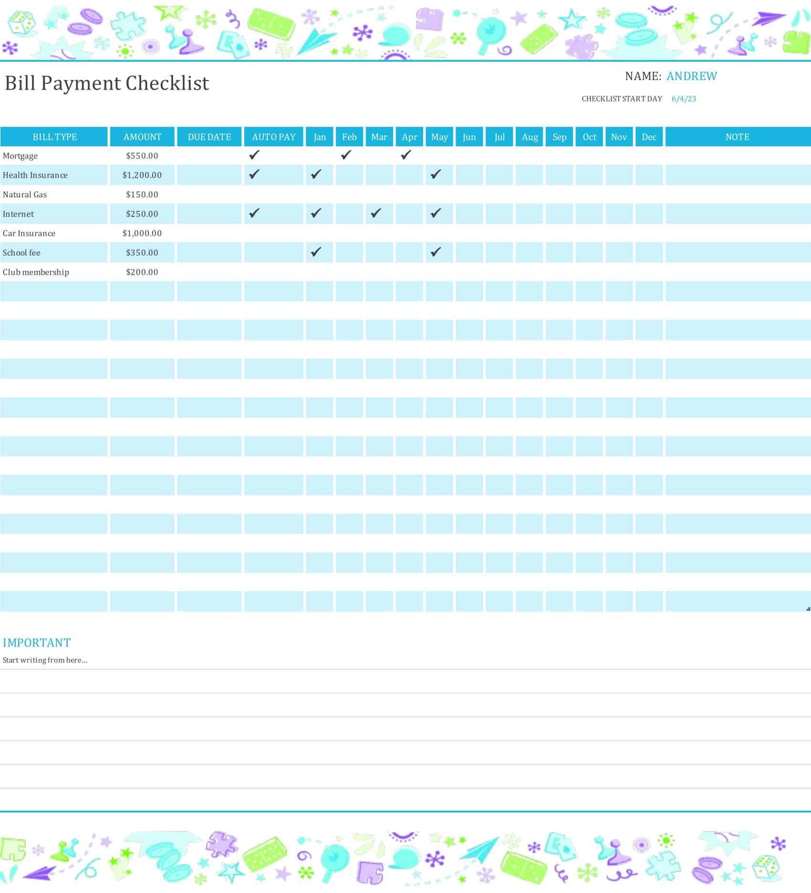
Task: Toggle Mortgage Feb checkmark
Action: tap(346, 155)
